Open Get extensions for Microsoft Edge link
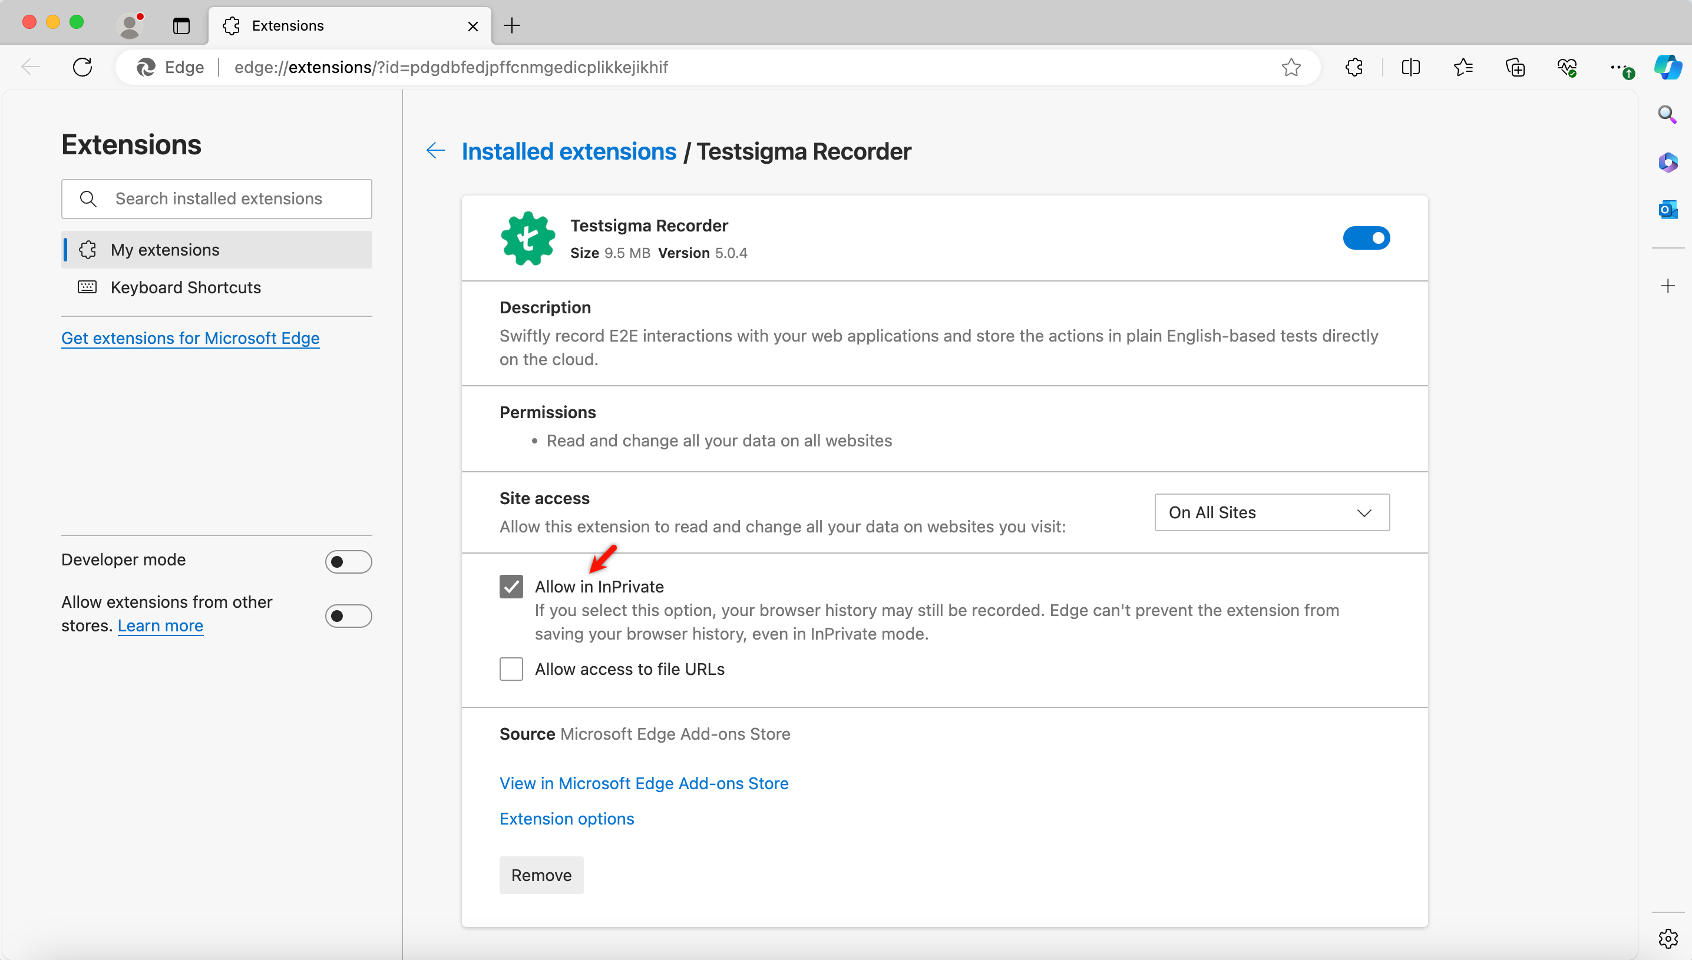The width and height of the screenshot is (1692, 960). tap(190, 337)
